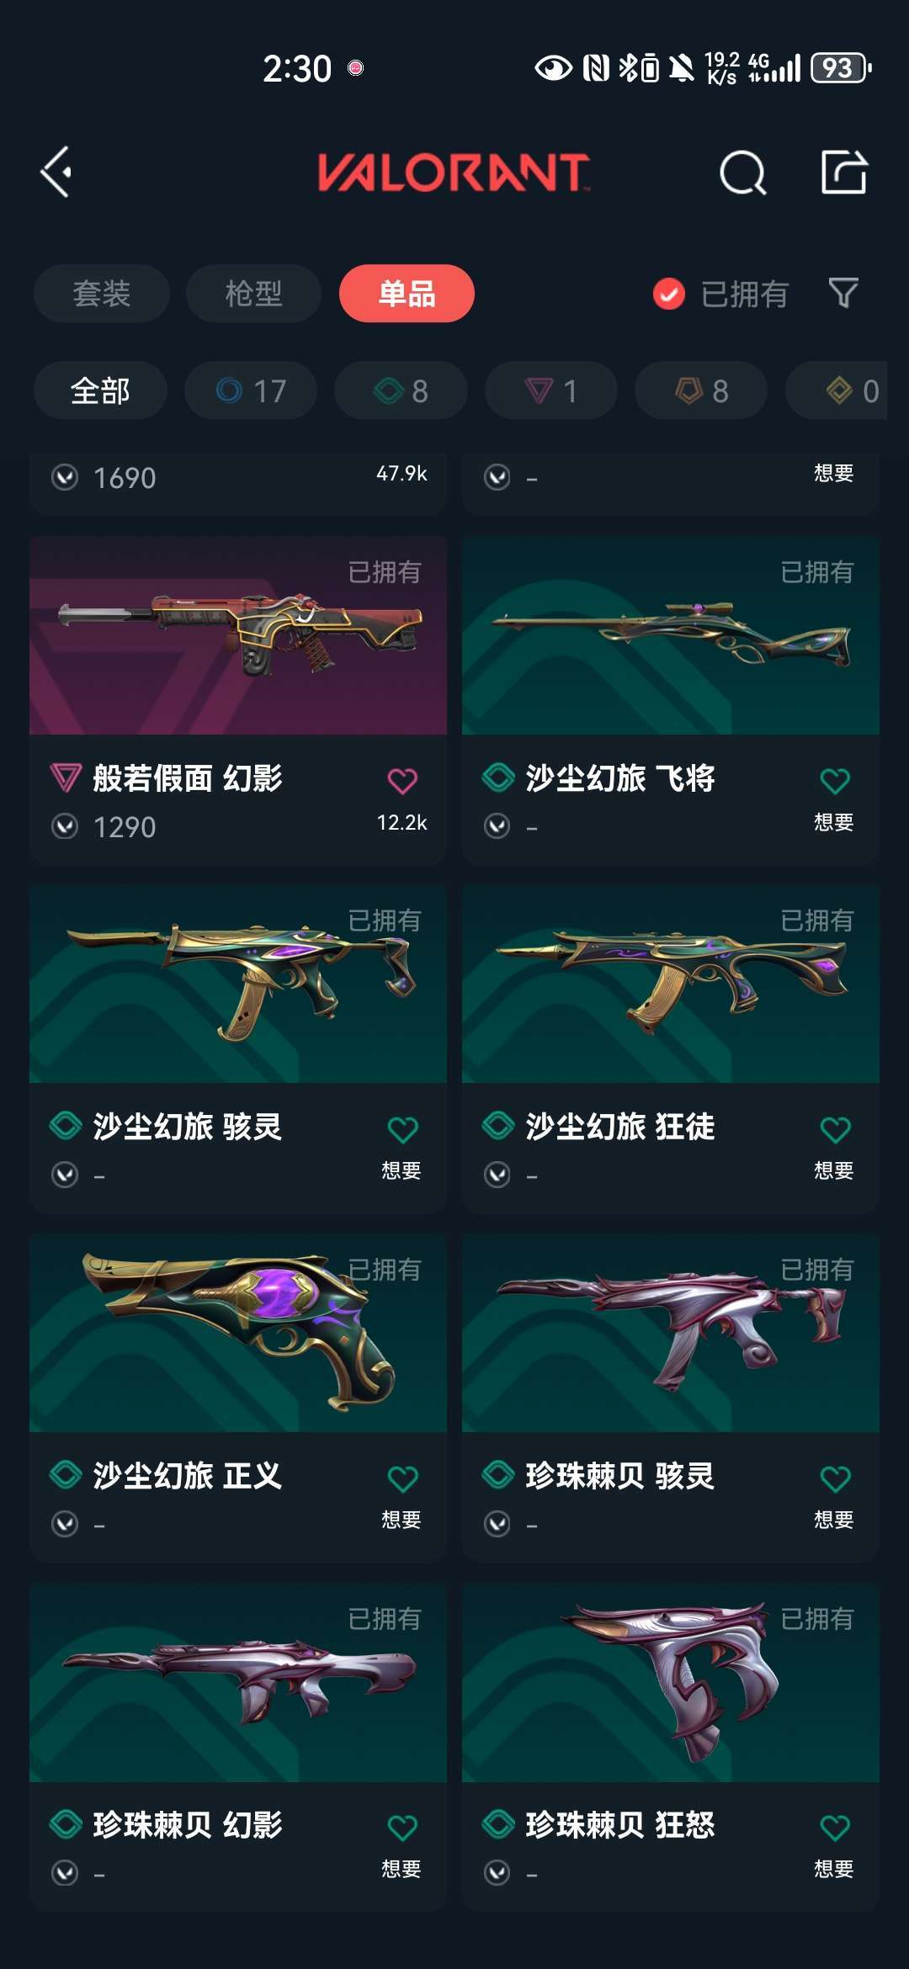The image size is (909, 1969).
Task: Favorite 般若假面 幻影 with heart icon
Action: pyautogui.click(x=402, y=781)
